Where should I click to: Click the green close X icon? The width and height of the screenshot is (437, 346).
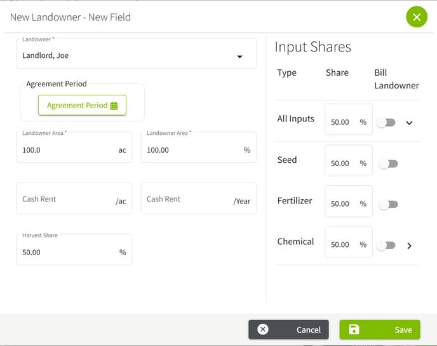pyautogui.click(x=416, y=17)
